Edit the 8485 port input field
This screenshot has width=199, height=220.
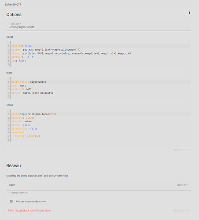pyautogui.click(x=99, y=185)
